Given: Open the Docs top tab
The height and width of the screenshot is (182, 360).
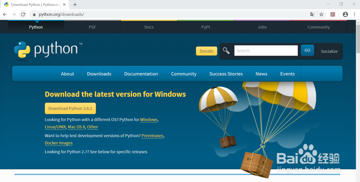Looking at the screenshot, I should (x=149, y=27).
